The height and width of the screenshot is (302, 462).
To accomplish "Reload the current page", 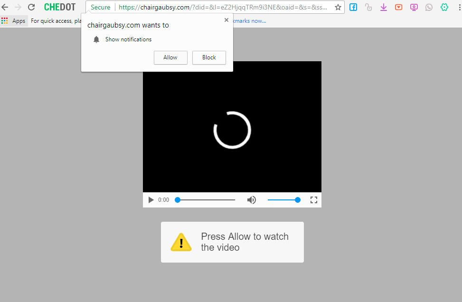I will pyautogui.click(x=31, y=7).
